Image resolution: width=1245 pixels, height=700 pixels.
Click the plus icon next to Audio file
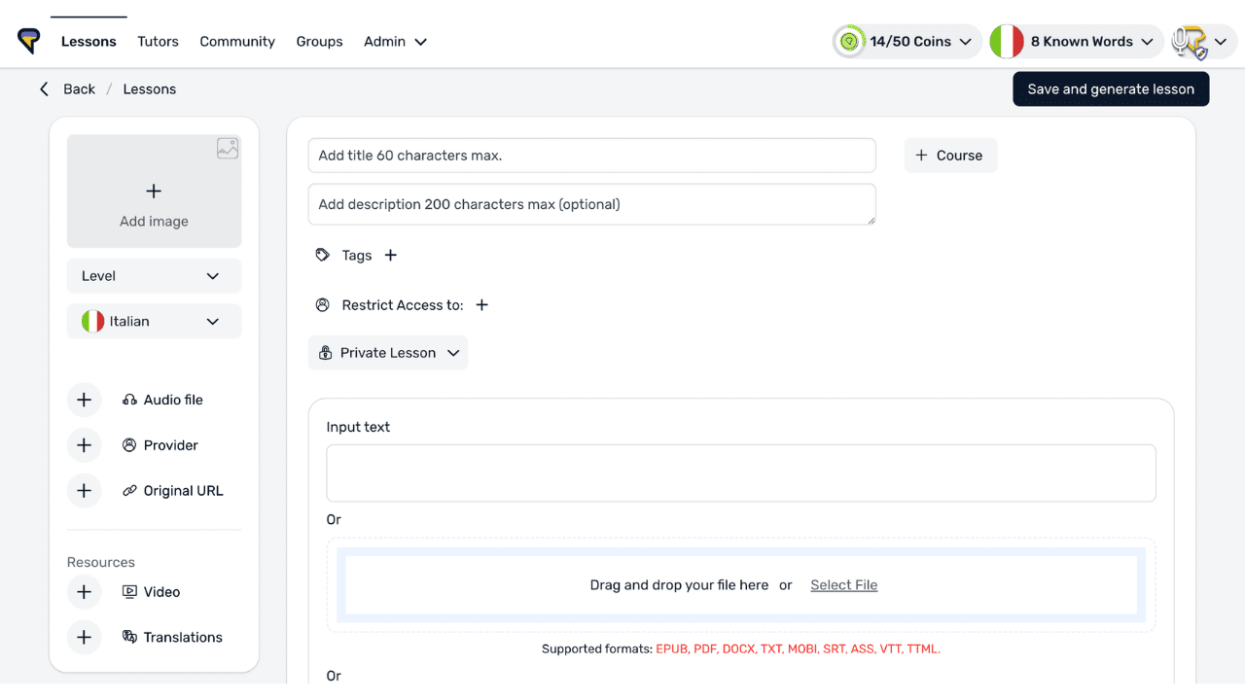point(85,400)
